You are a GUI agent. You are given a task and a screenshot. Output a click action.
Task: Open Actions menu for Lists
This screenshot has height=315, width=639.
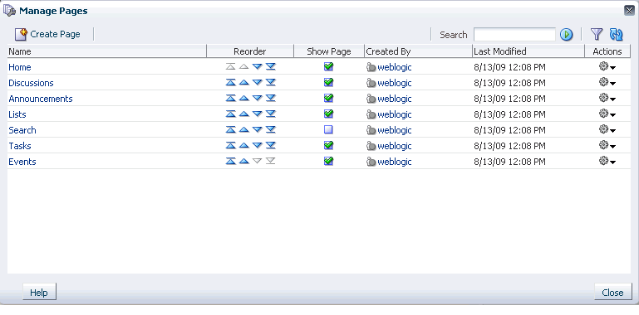607,114
